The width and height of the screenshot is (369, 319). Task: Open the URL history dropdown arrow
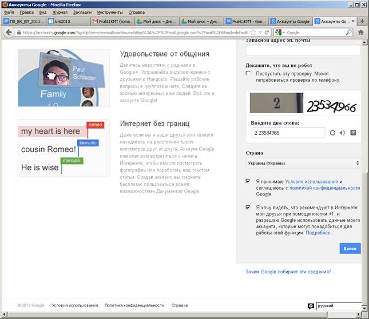click(260, 33)
